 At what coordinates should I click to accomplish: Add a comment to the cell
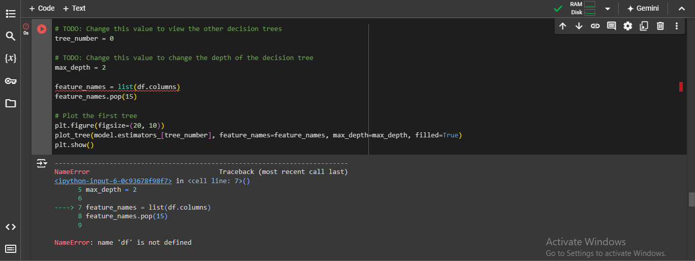pyautogui.click(x=612, y=26)
